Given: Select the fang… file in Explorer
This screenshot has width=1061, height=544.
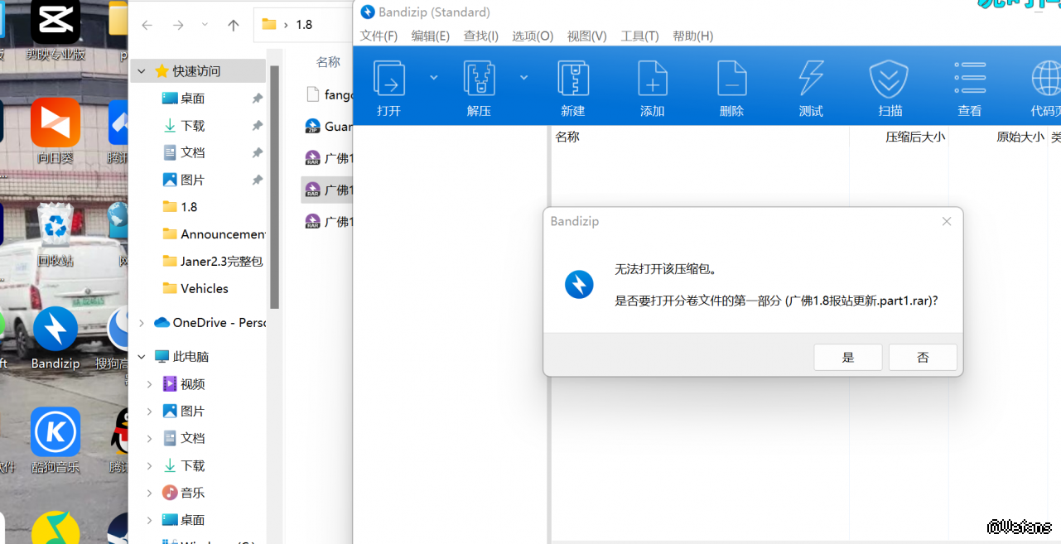Looking at the screenshot, I should (329, 94).
